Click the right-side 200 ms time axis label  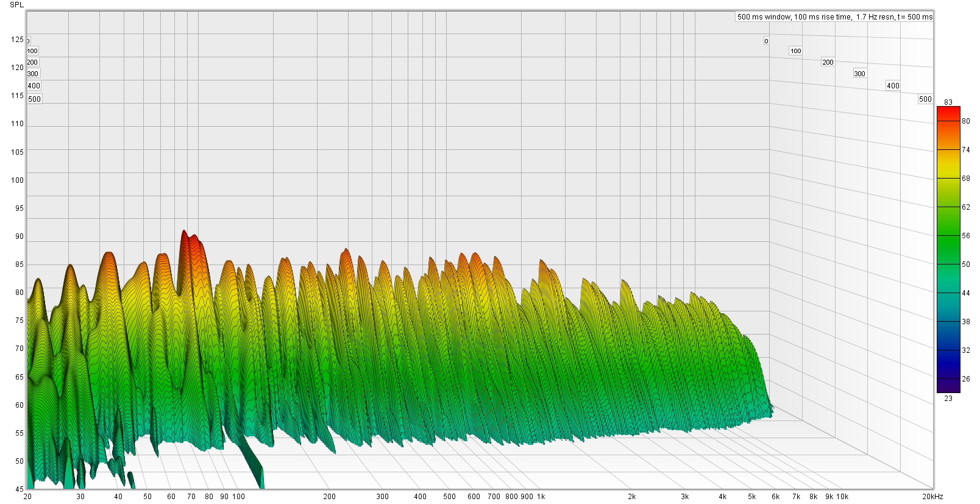(x=828, y=62)
